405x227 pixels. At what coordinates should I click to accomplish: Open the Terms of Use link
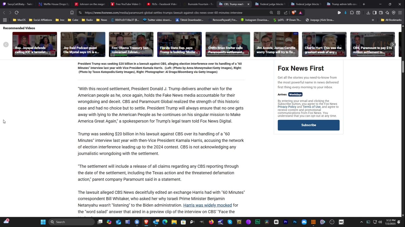312,107
